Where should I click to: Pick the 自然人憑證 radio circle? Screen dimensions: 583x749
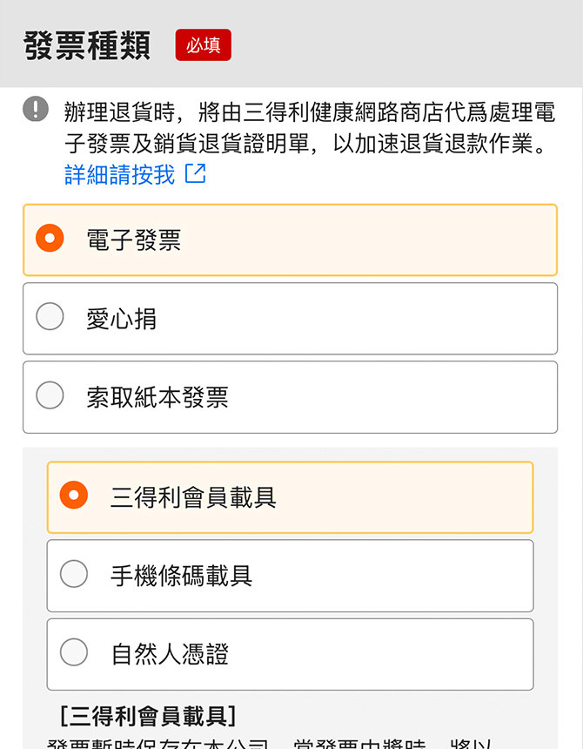74,652
